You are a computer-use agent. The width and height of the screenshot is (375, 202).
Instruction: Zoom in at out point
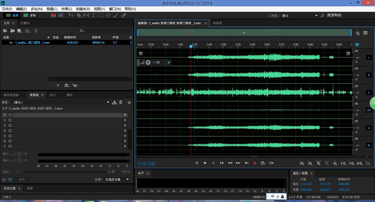351,163
